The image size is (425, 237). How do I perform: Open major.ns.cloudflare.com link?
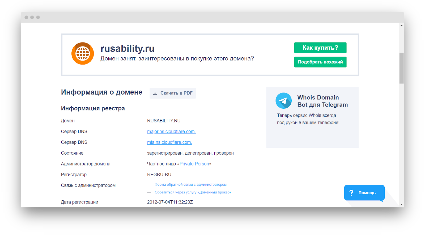(171, 132)
